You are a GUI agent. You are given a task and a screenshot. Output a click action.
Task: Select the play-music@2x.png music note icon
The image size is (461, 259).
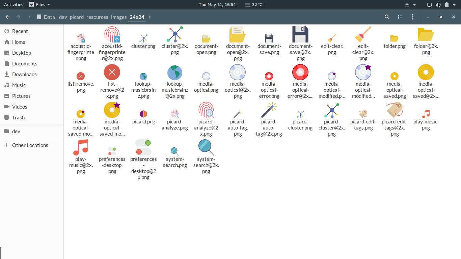click(81, 147)
